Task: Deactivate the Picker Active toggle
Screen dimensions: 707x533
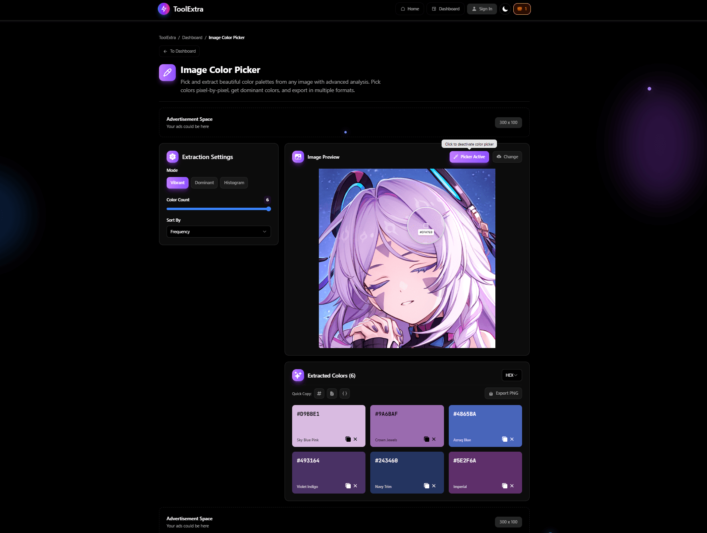Action: pos(469,157)
